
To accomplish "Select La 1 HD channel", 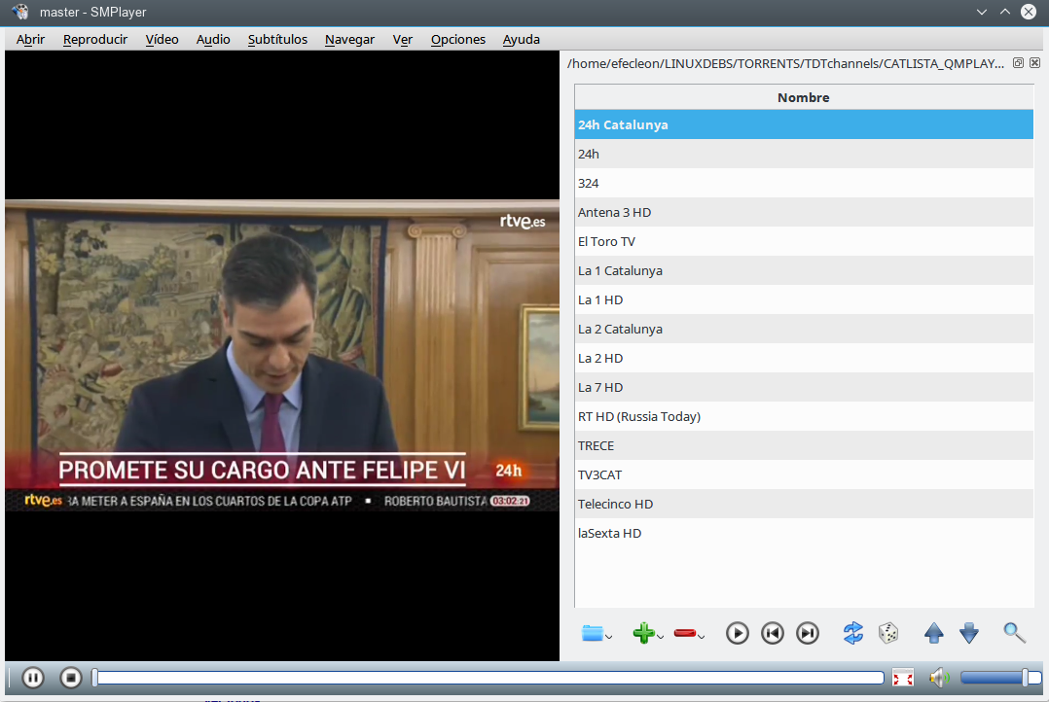I will click(x=804, y=300).
